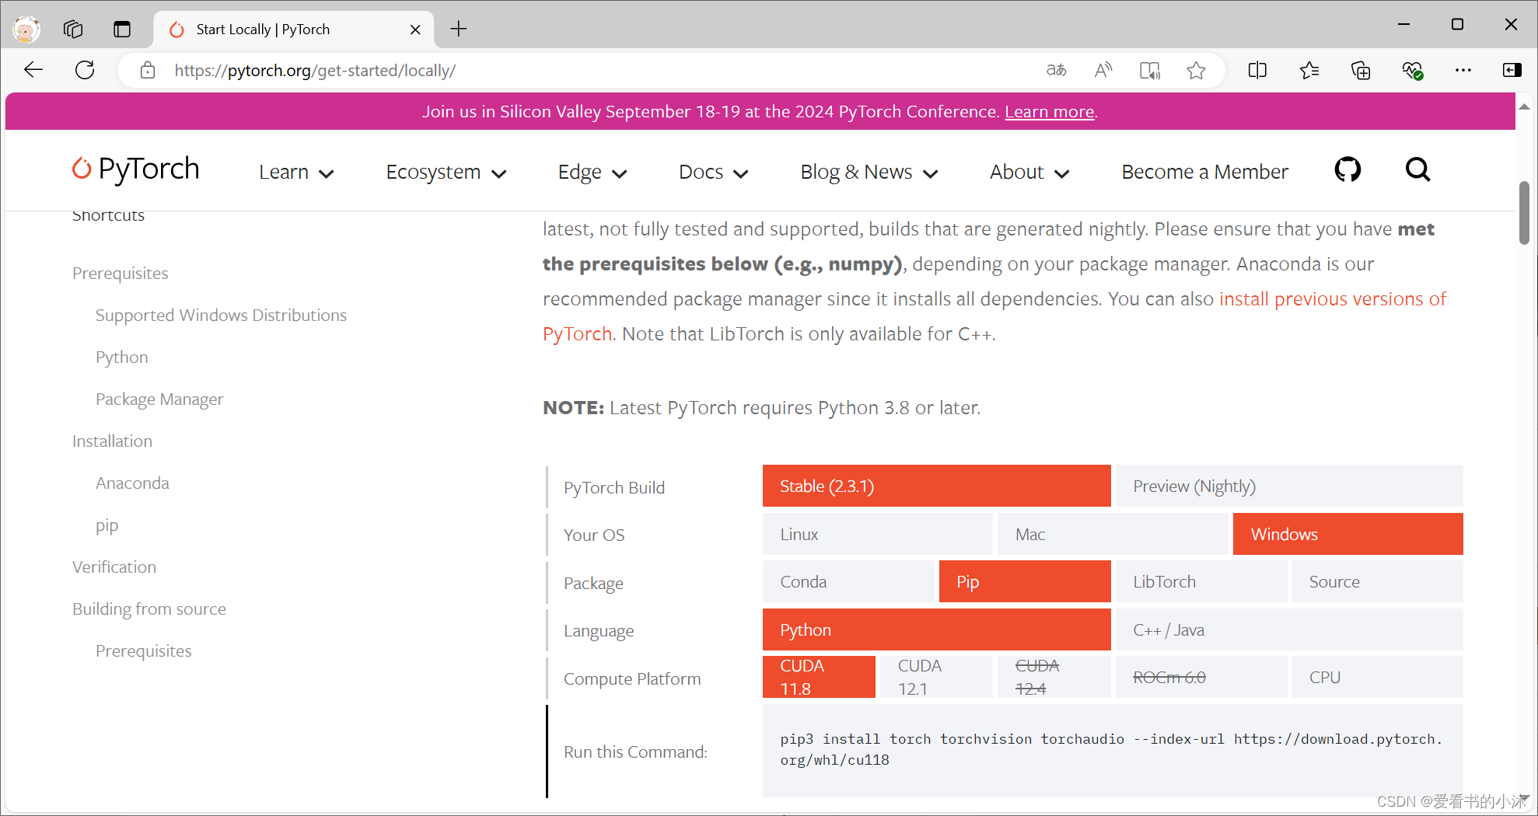Select Stable (2.3.1) build

click(x=937, y=486)
